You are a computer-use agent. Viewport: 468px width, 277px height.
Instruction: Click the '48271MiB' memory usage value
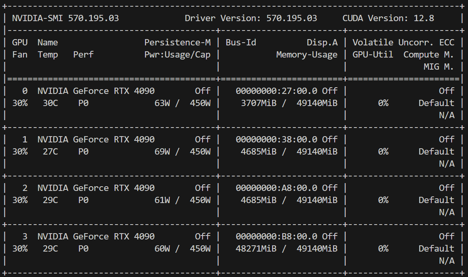(256, 248)
